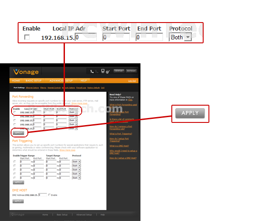Click the DMZ Address input field
Screen dimensions: 265x221
[x=42, y=195]
